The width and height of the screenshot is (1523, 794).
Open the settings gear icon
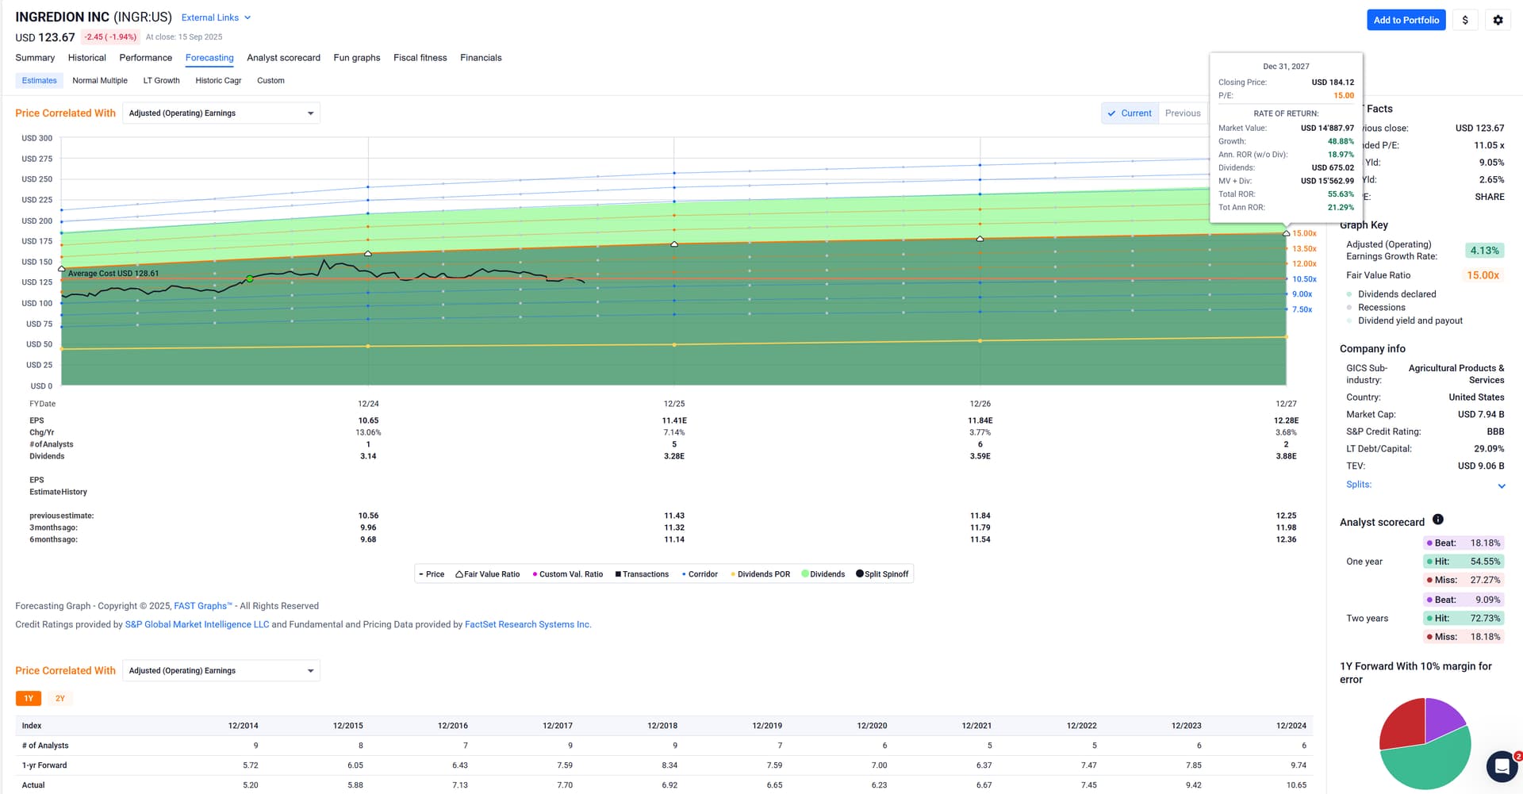1498,20
